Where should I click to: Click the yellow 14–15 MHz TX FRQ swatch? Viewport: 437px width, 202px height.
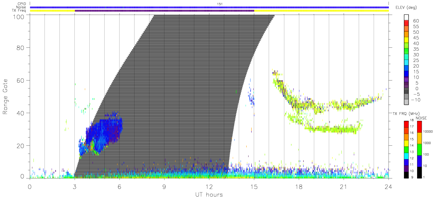406,143
